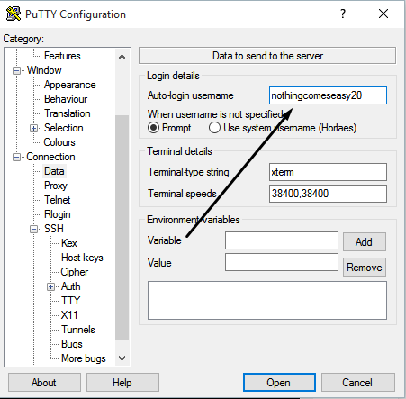This screenshot has height=399, width=406.
Task: Open the Bugs category
Action: [71, 344]
